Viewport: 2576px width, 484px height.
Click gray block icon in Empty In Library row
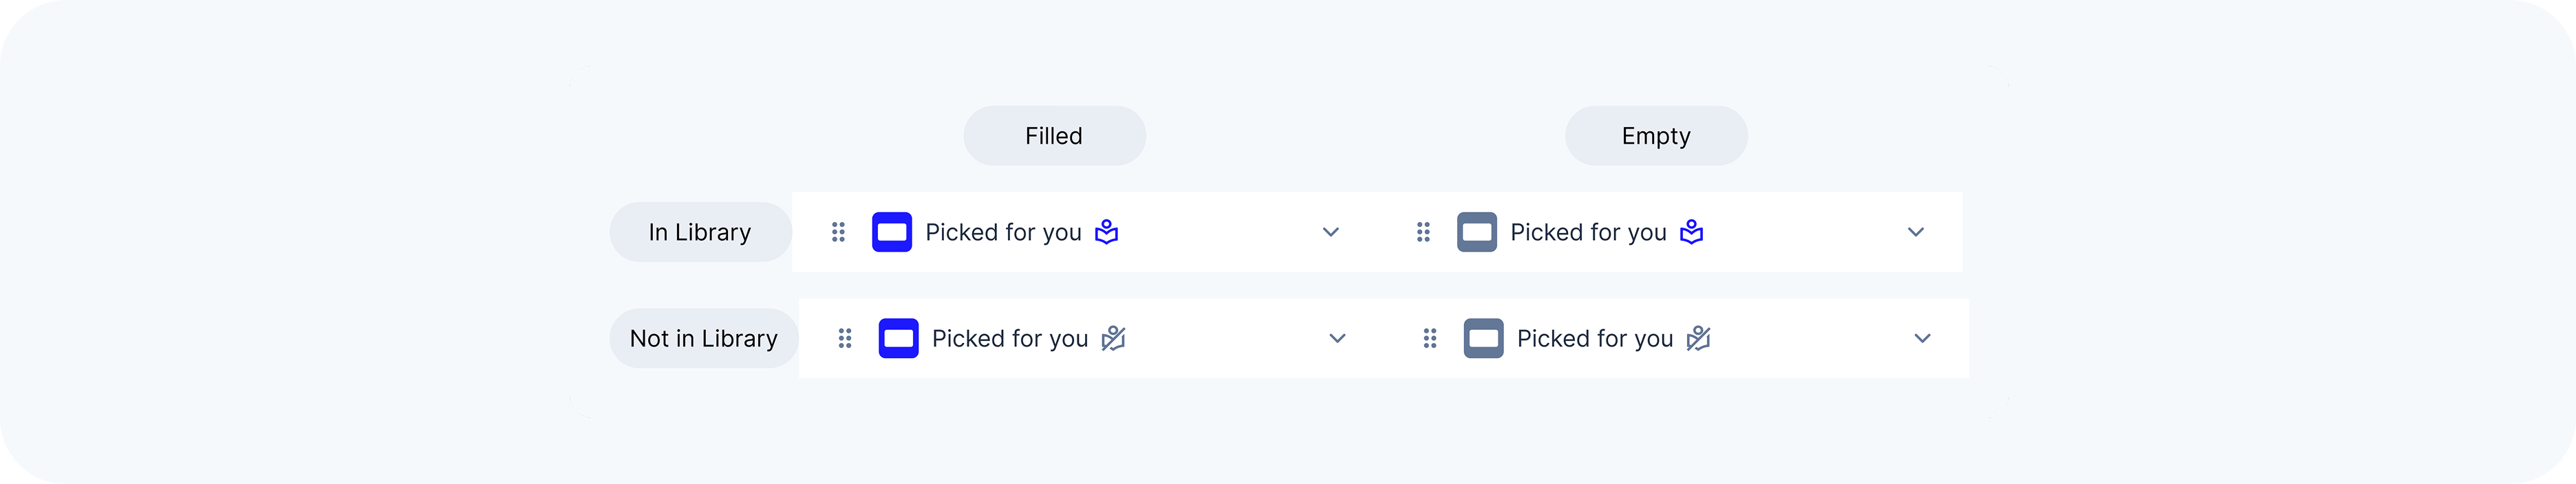click(x=1476, y=232)
